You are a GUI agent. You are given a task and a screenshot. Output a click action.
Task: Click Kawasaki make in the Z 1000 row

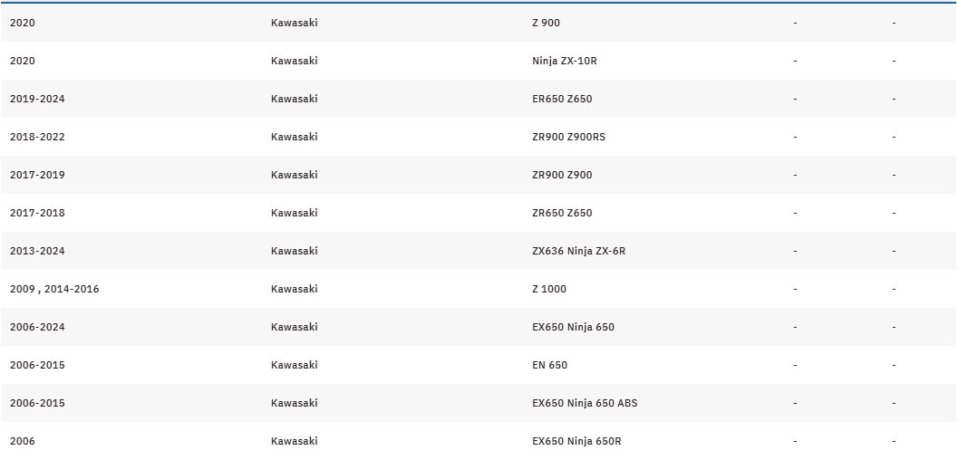[x=295, y=289]
